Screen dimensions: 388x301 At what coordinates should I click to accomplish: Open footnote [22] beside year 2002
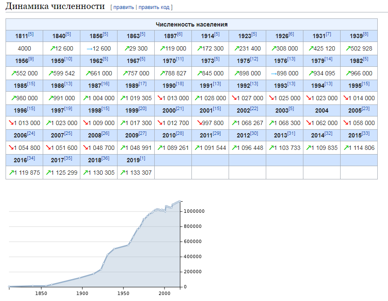[x=254, y=109]
